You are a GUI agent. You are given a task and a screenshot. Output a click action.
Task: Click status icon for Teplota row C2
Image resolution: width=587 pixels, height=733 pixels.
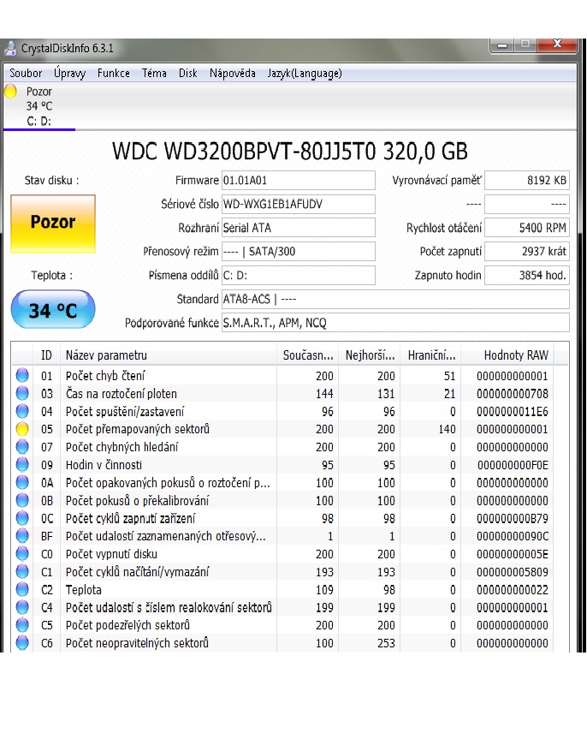[x=22, y=589]
